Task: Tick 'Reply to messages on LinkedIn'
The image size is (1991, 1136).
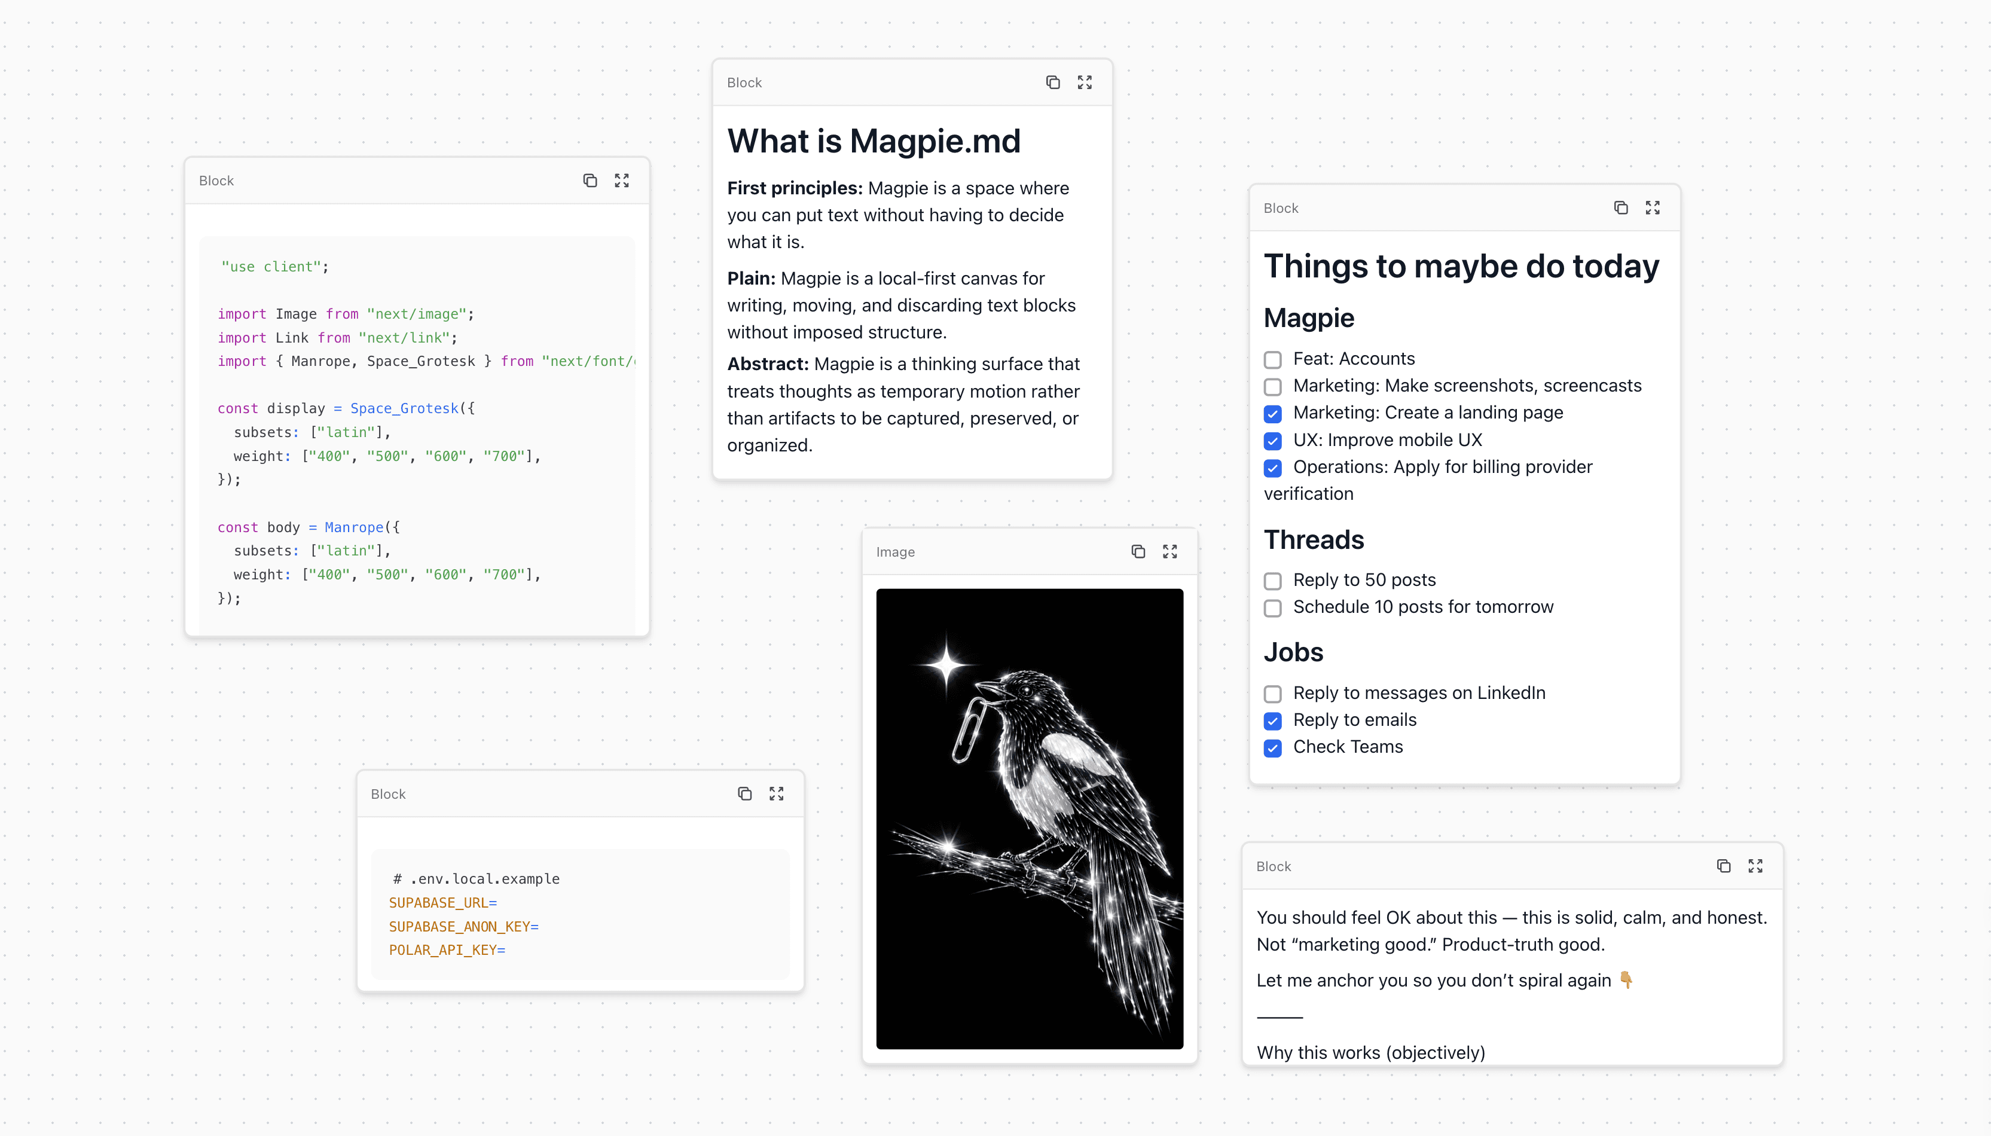Action: point(1272,694)
